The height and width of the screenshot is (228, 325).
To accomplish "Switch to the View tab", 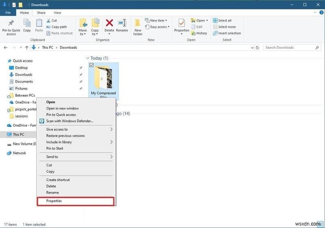I will tap(57, 13).
